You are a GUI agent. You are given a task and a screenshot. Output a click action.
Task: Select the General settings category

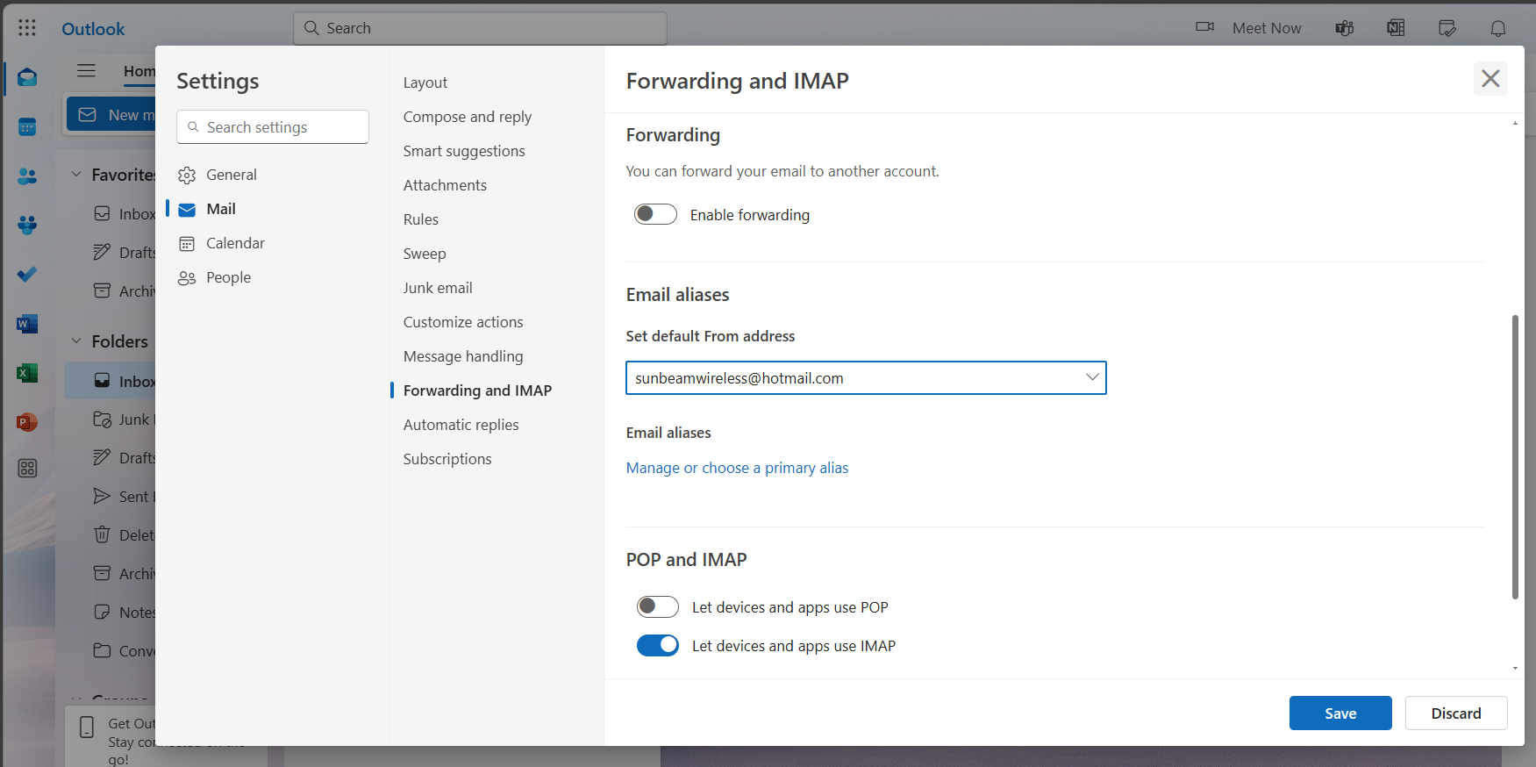[x=232, y=175]
